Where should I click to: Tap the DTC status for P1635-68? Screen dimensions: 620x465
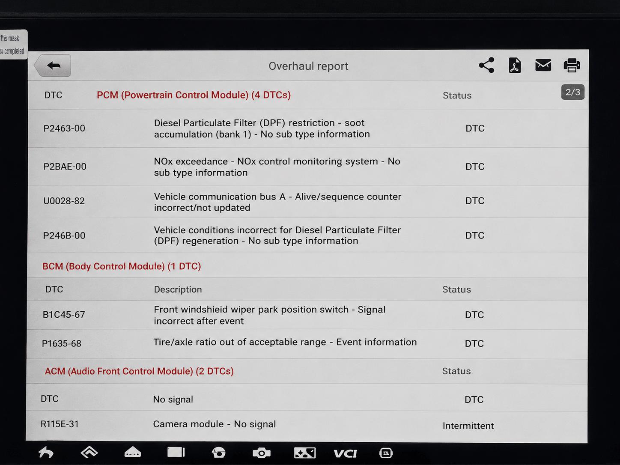[474, 343]
